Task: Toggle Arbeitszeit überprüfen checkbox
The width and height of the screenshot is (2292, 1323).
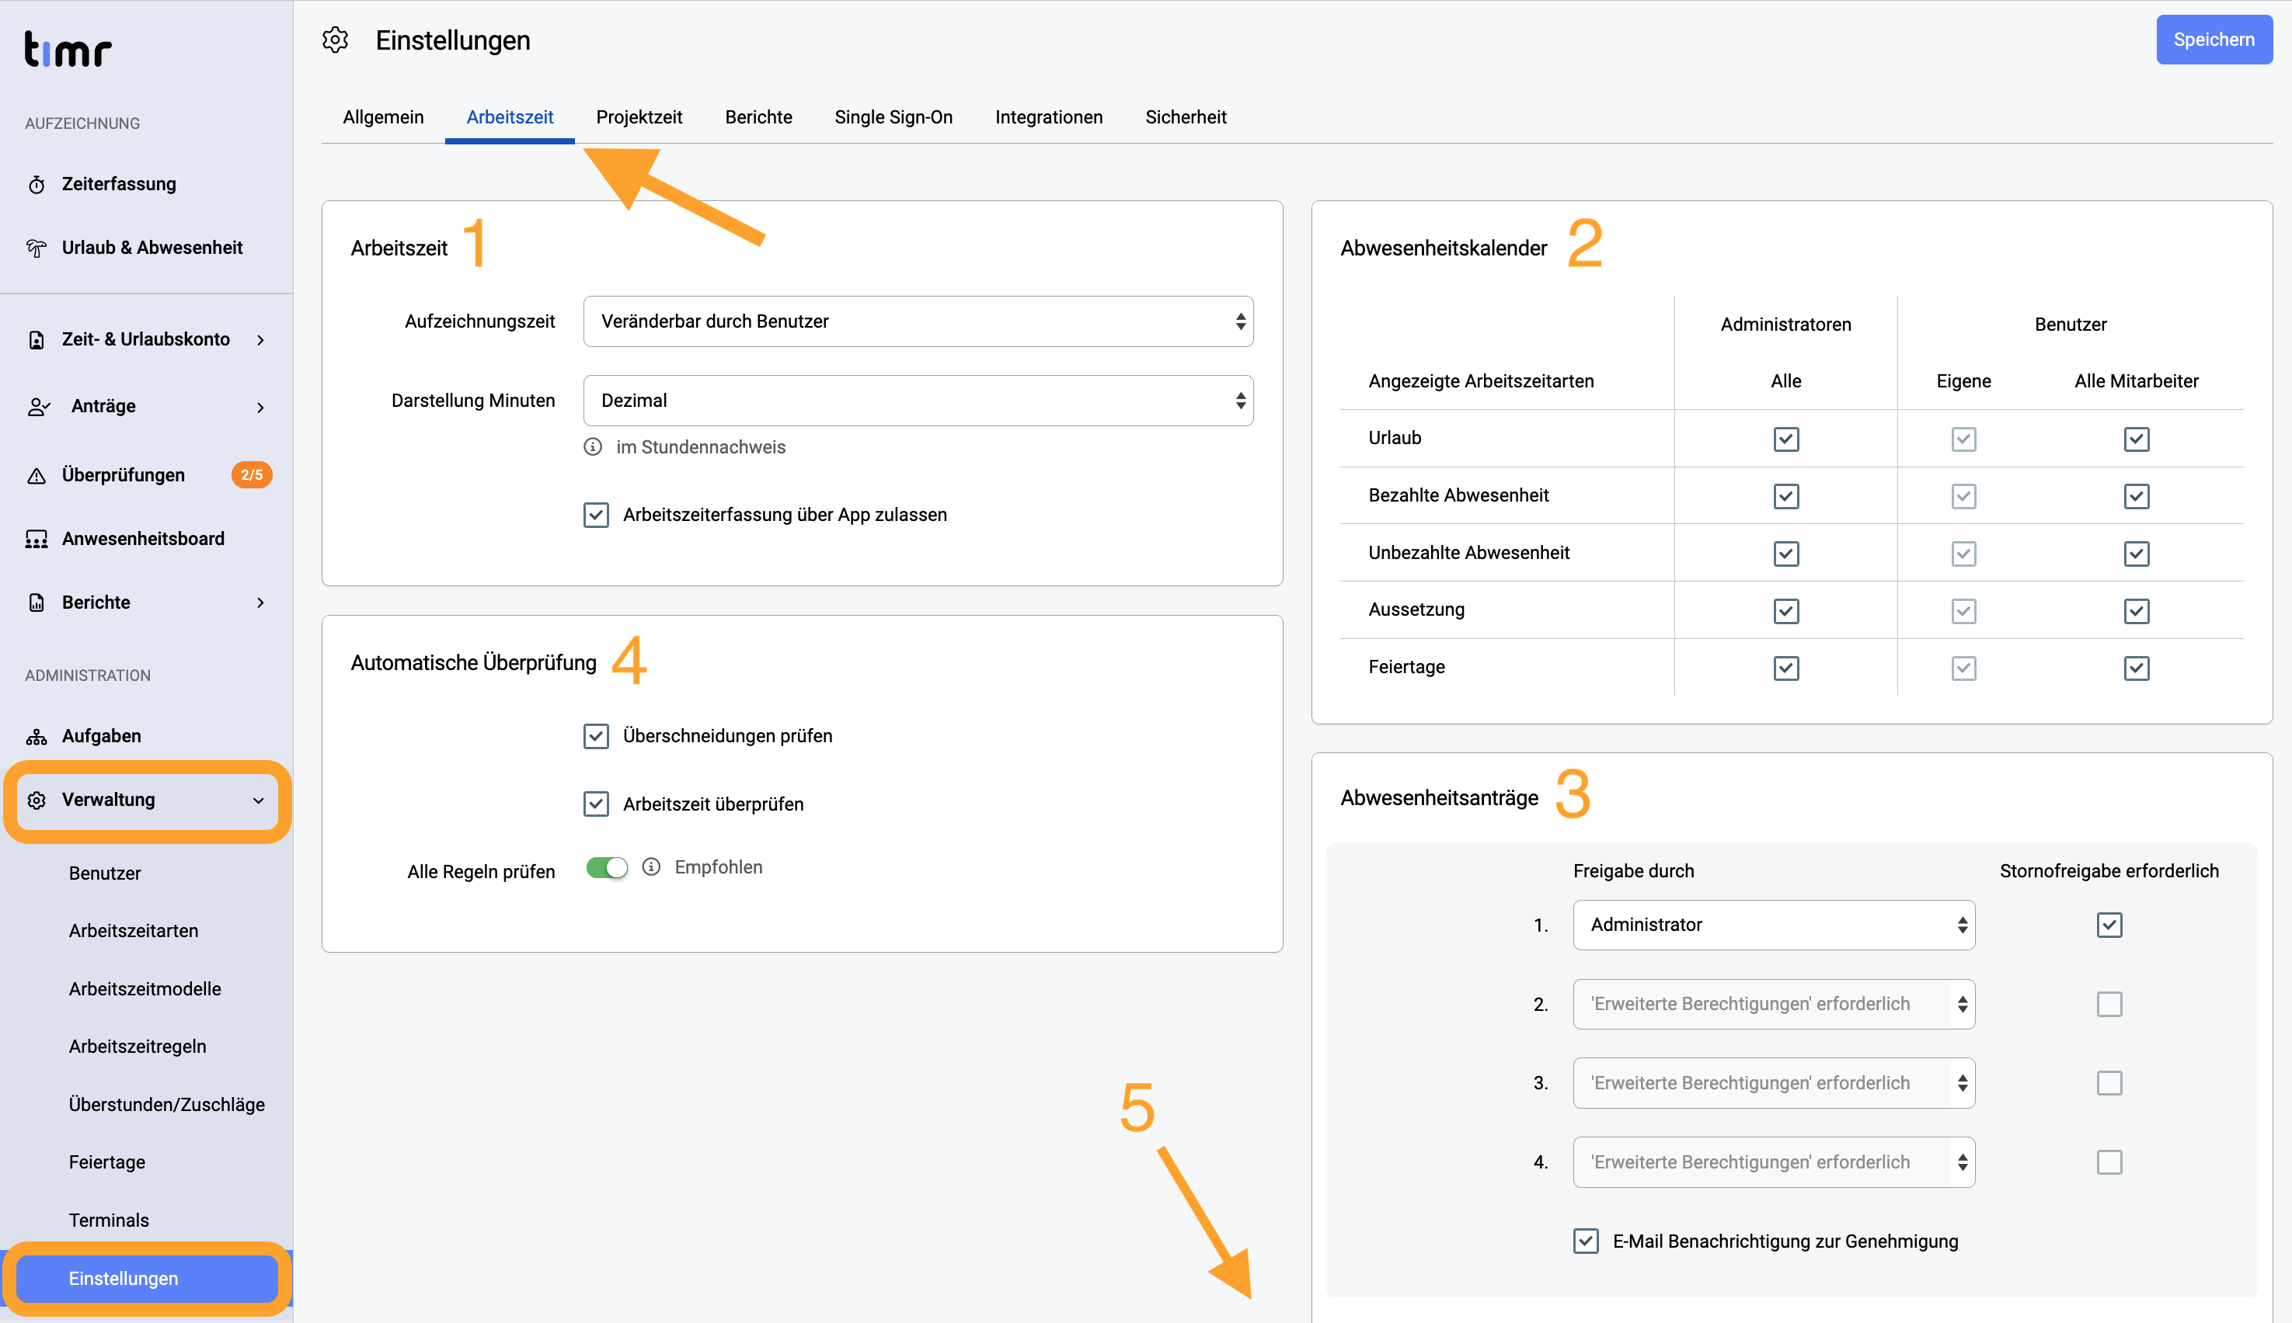Action: tap(597, 804)
